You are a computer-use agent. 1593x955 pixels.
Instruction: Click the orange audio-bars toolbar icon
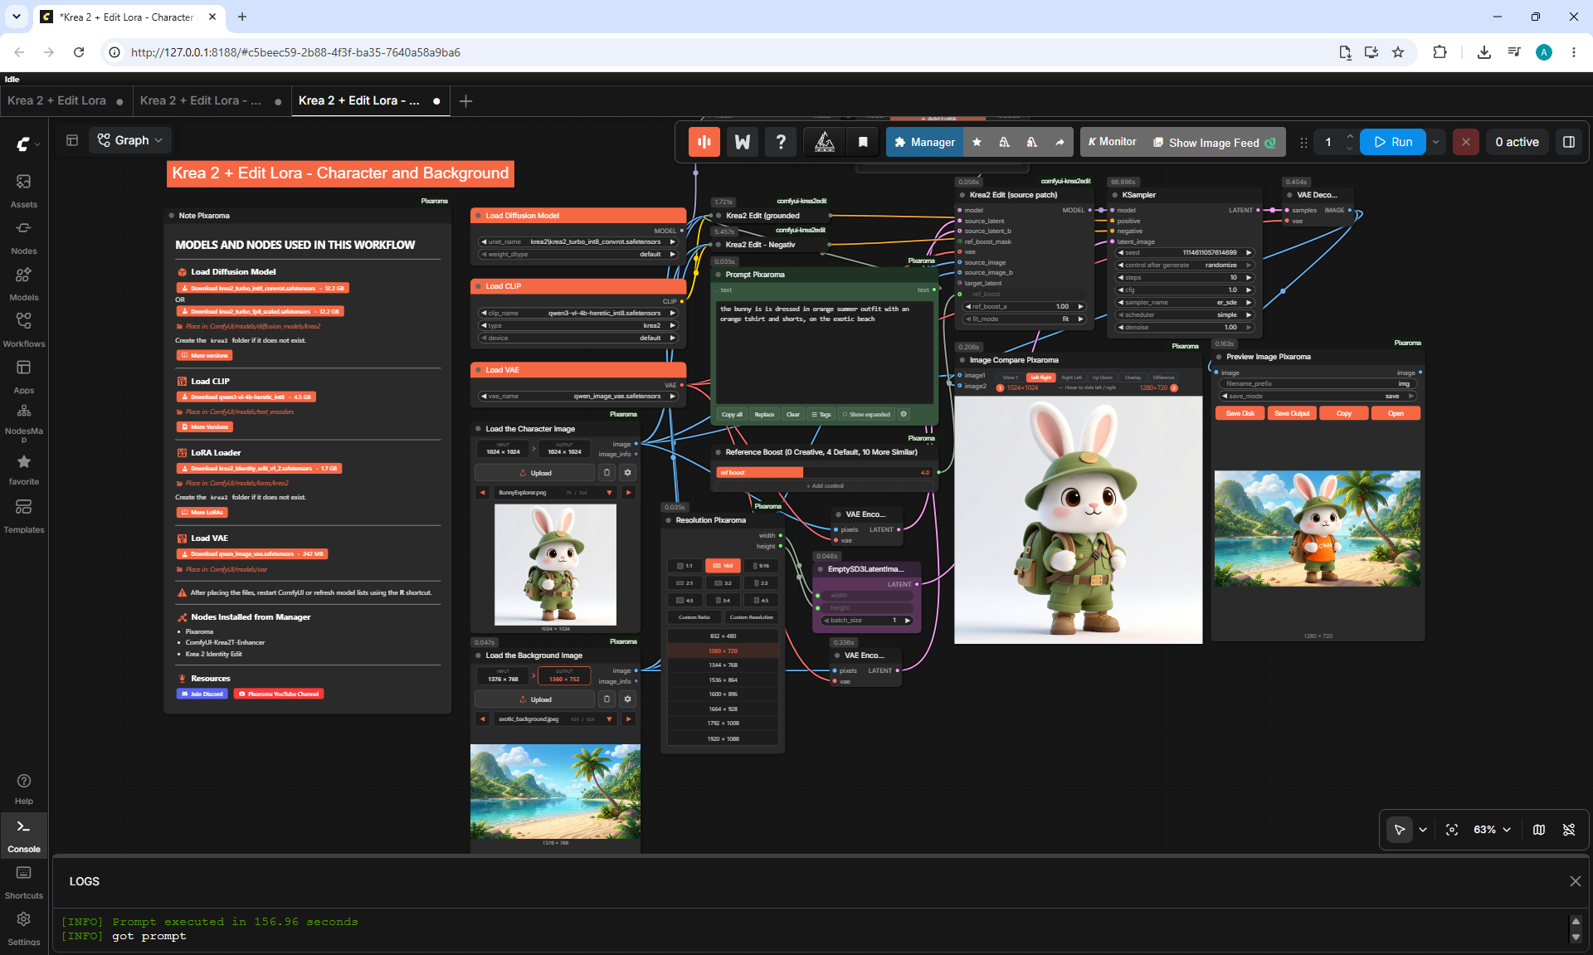(x=704, y=142)
